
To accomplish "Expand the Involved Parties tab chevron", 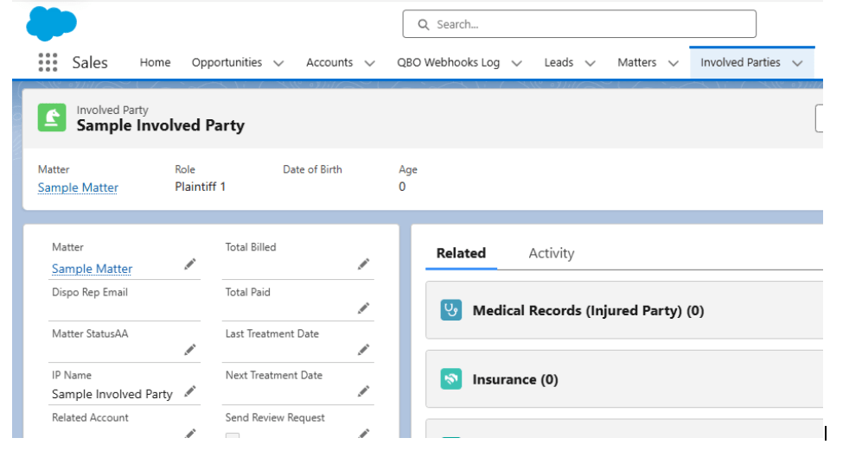I will click(x=798, y=63).
